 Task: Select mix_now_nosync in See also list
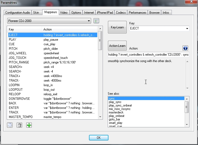pyautogui.click(x=146, y=109)
